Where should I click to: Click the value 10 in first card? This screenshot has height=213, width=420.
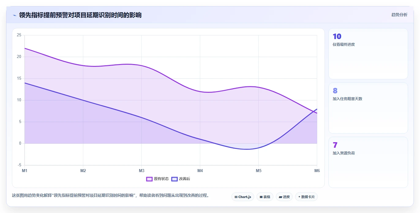(x=337, y=37)
